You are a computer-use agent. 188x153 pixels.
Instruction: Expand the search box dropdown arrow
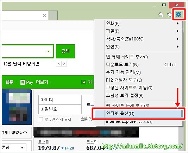point(49,51)
